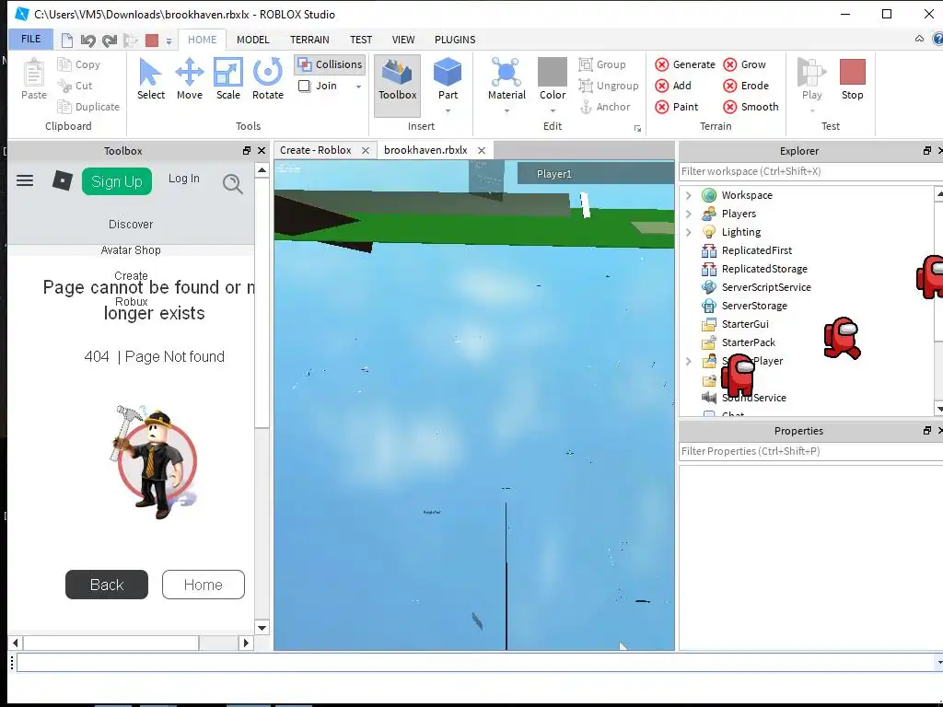Check the Join checkbox

click(x=304, y=86)
